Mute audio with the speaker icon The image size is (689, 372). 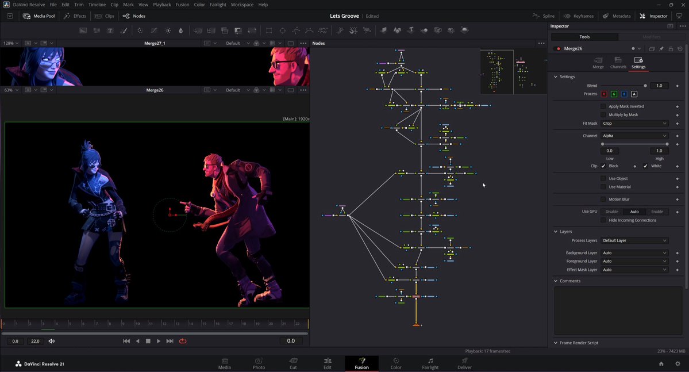(x=51, y=341)
